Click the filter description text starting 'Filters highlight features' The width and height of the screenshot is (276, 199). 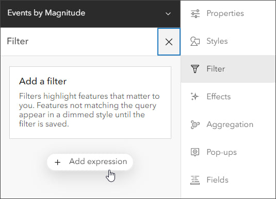[89, 110]
